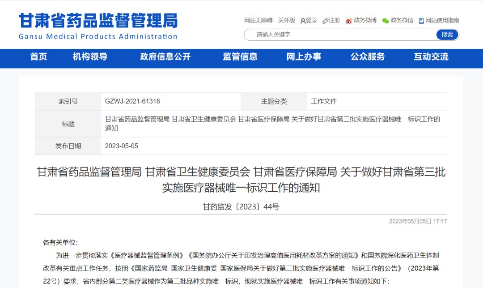The width and height of the screenshot is (483, 288).
Task: Click the 登录 login link
Action: tap(311, 20)
